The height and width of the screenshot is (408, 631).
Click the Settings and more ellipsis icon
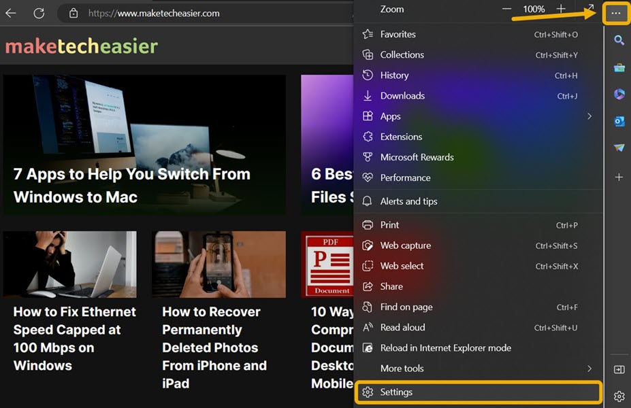615,12
